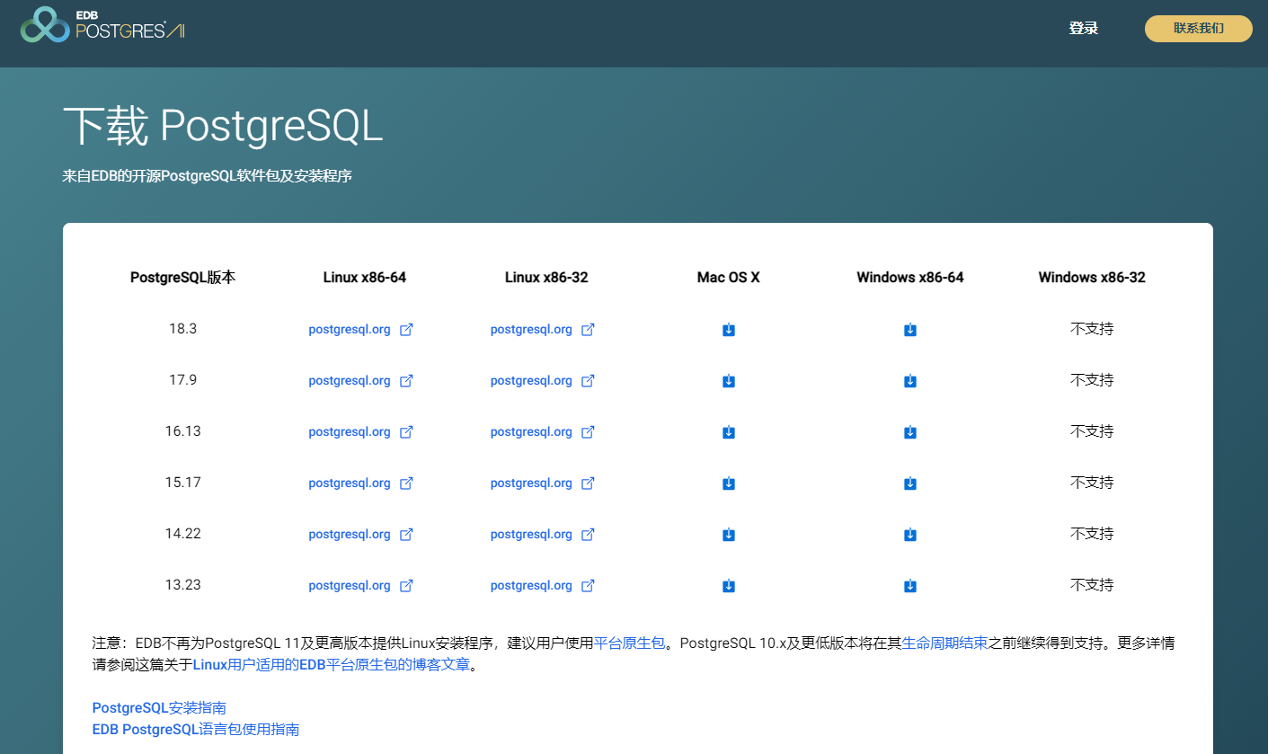Open postgresql.org link for 15.17 Linux x86-64
Screen dimensions: 1268x754
(x=350, y=483)
